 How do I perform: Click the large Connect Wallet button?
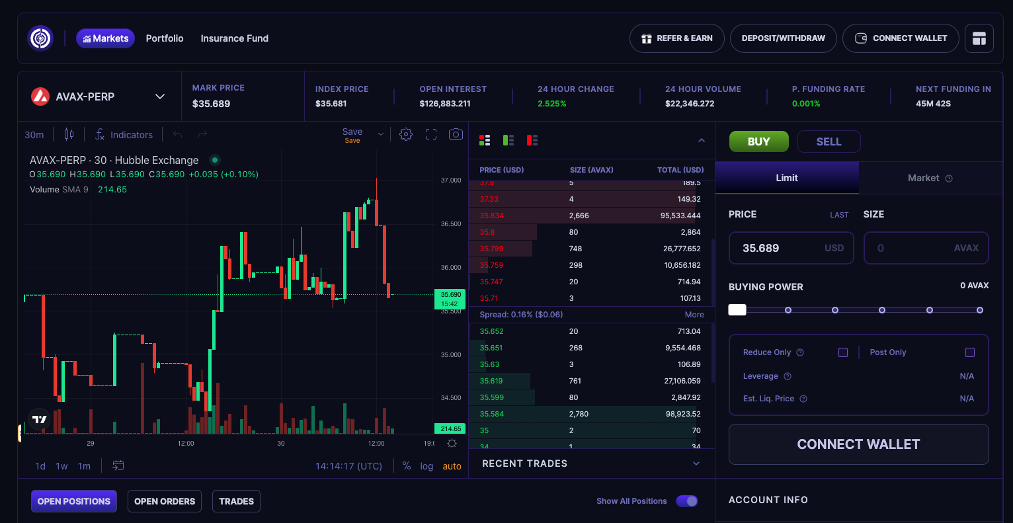[x=859, y=444]
